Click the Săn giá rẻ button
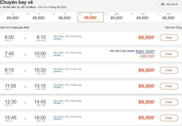This screenshot has width=182, height=126. coord(169,5)
